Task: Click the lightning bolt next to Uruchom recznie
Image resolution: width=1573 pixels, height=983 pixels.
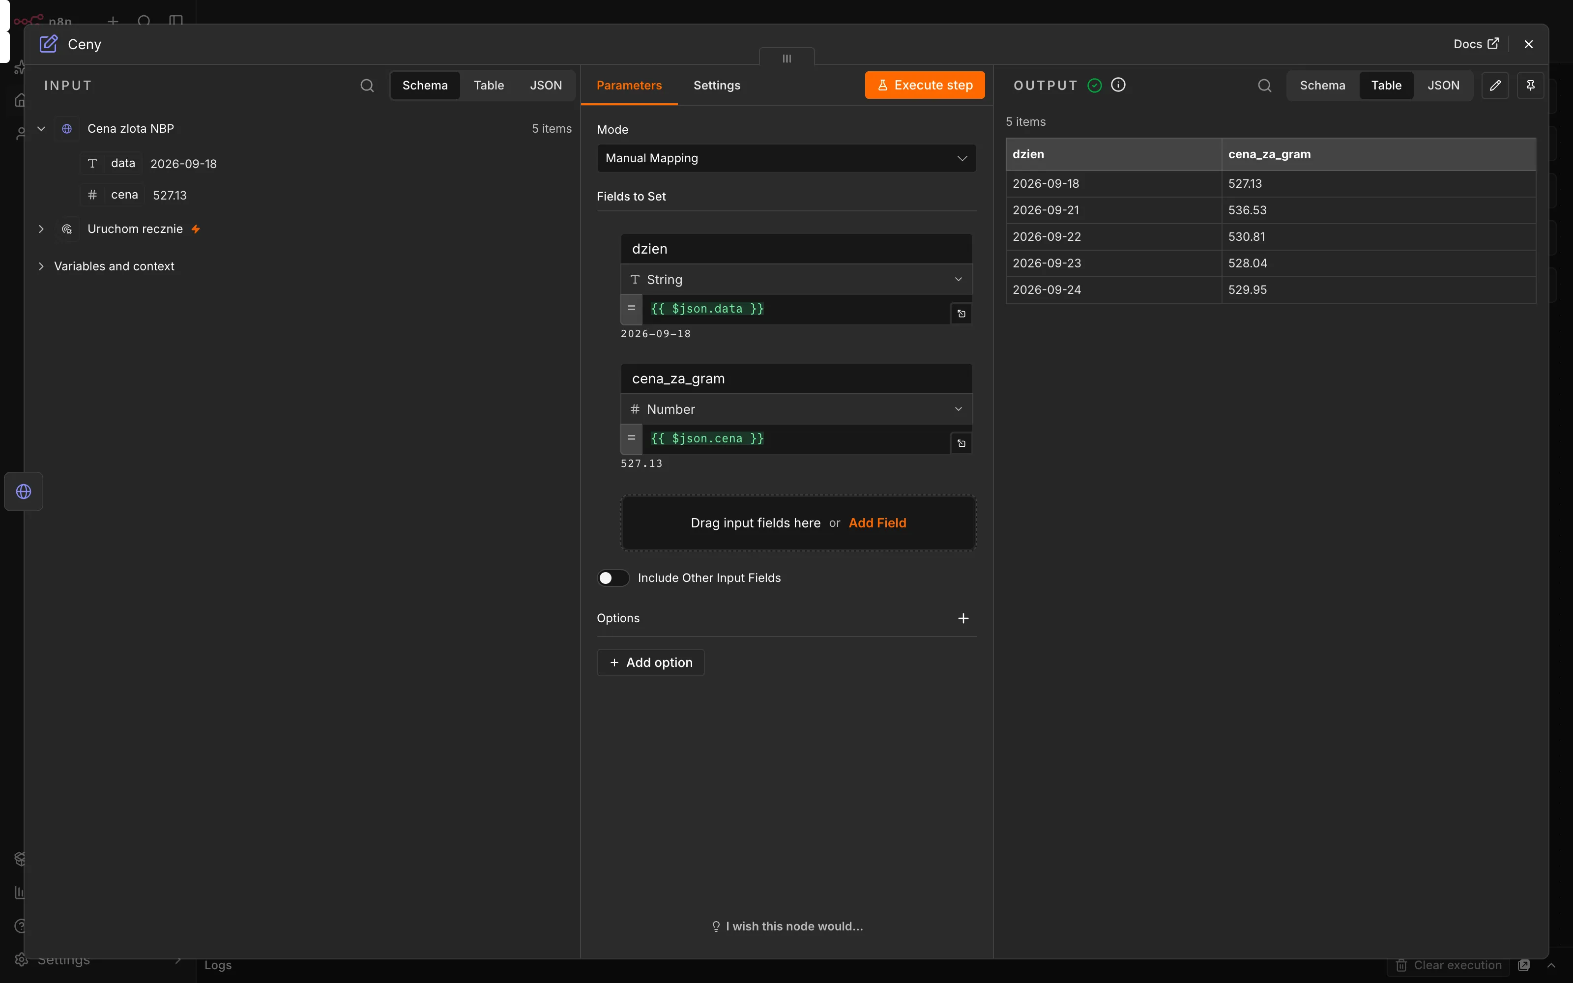Action: (x=196, y=229)
